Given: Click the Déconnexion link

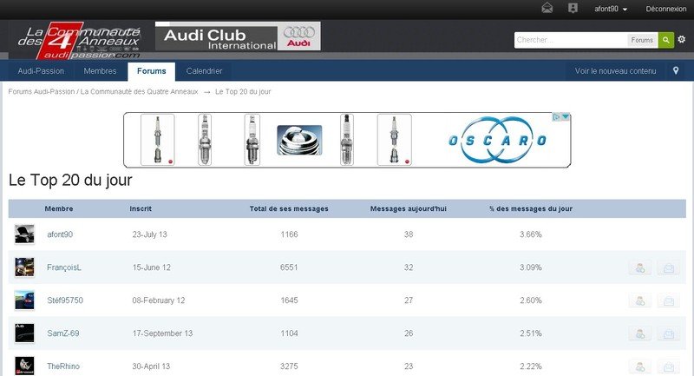Looking at the screenshot, I should [665, 9].
